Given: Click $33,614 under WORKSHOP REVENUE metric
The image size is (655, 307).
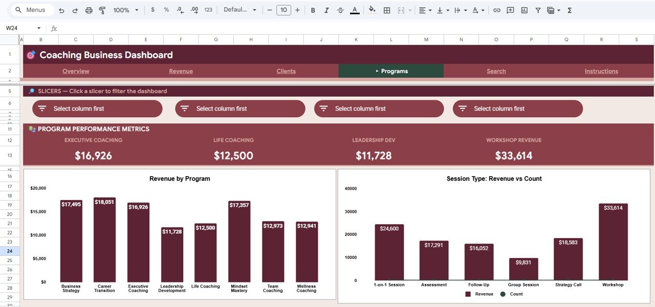Looking at the screenshot, I should 514,156.
